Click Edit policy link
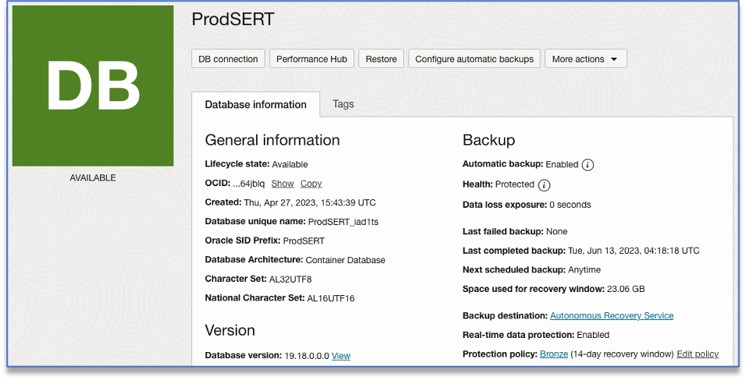 pos(697,354)
